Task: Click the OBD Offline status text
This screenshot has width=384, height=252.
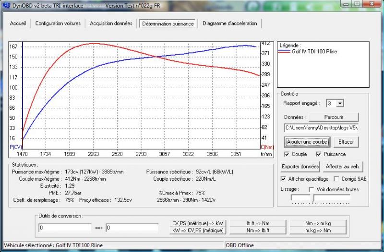Action: (240, 245)
